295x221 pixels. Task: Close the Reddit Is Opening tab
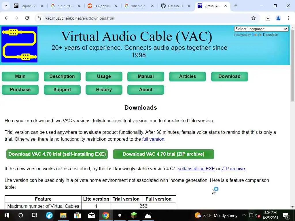pyautogui.click(x=116, y=6)
